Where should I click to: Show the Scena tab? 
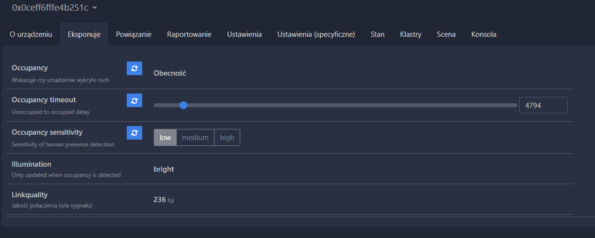pyautogui.click(x=446, y=34)
